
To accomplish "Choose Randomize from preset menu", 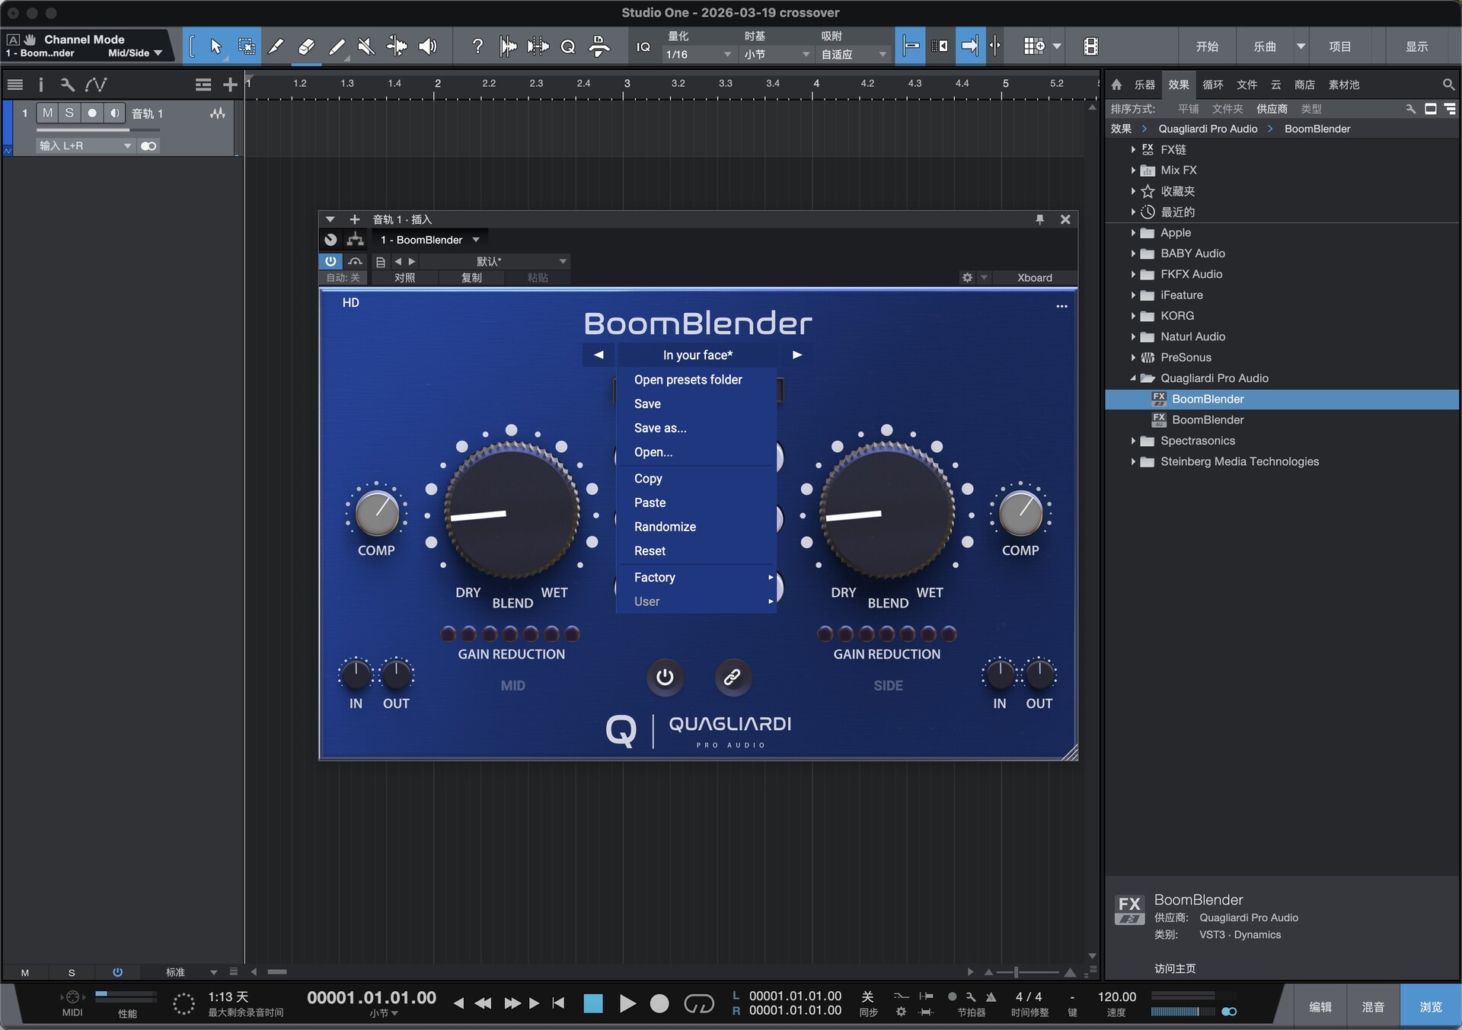I will (665, 527).
